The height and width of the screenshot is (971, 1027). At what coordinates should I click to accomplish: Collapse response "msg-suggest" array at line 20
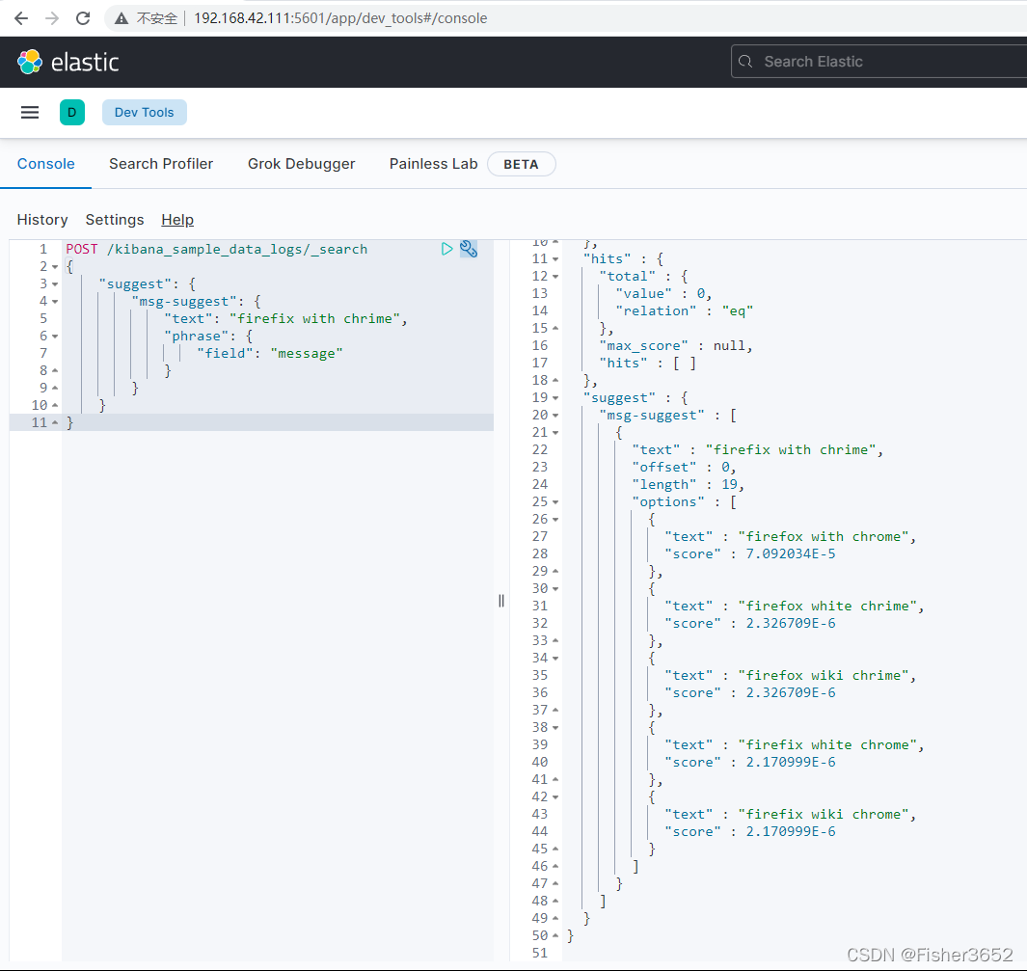555,416
